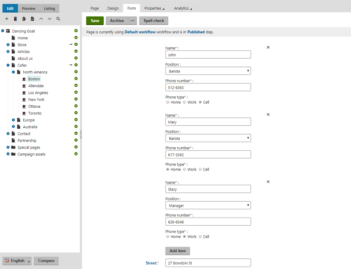Click the Compare button
This screenshot has height=269, width=351.
pos(46,261)
